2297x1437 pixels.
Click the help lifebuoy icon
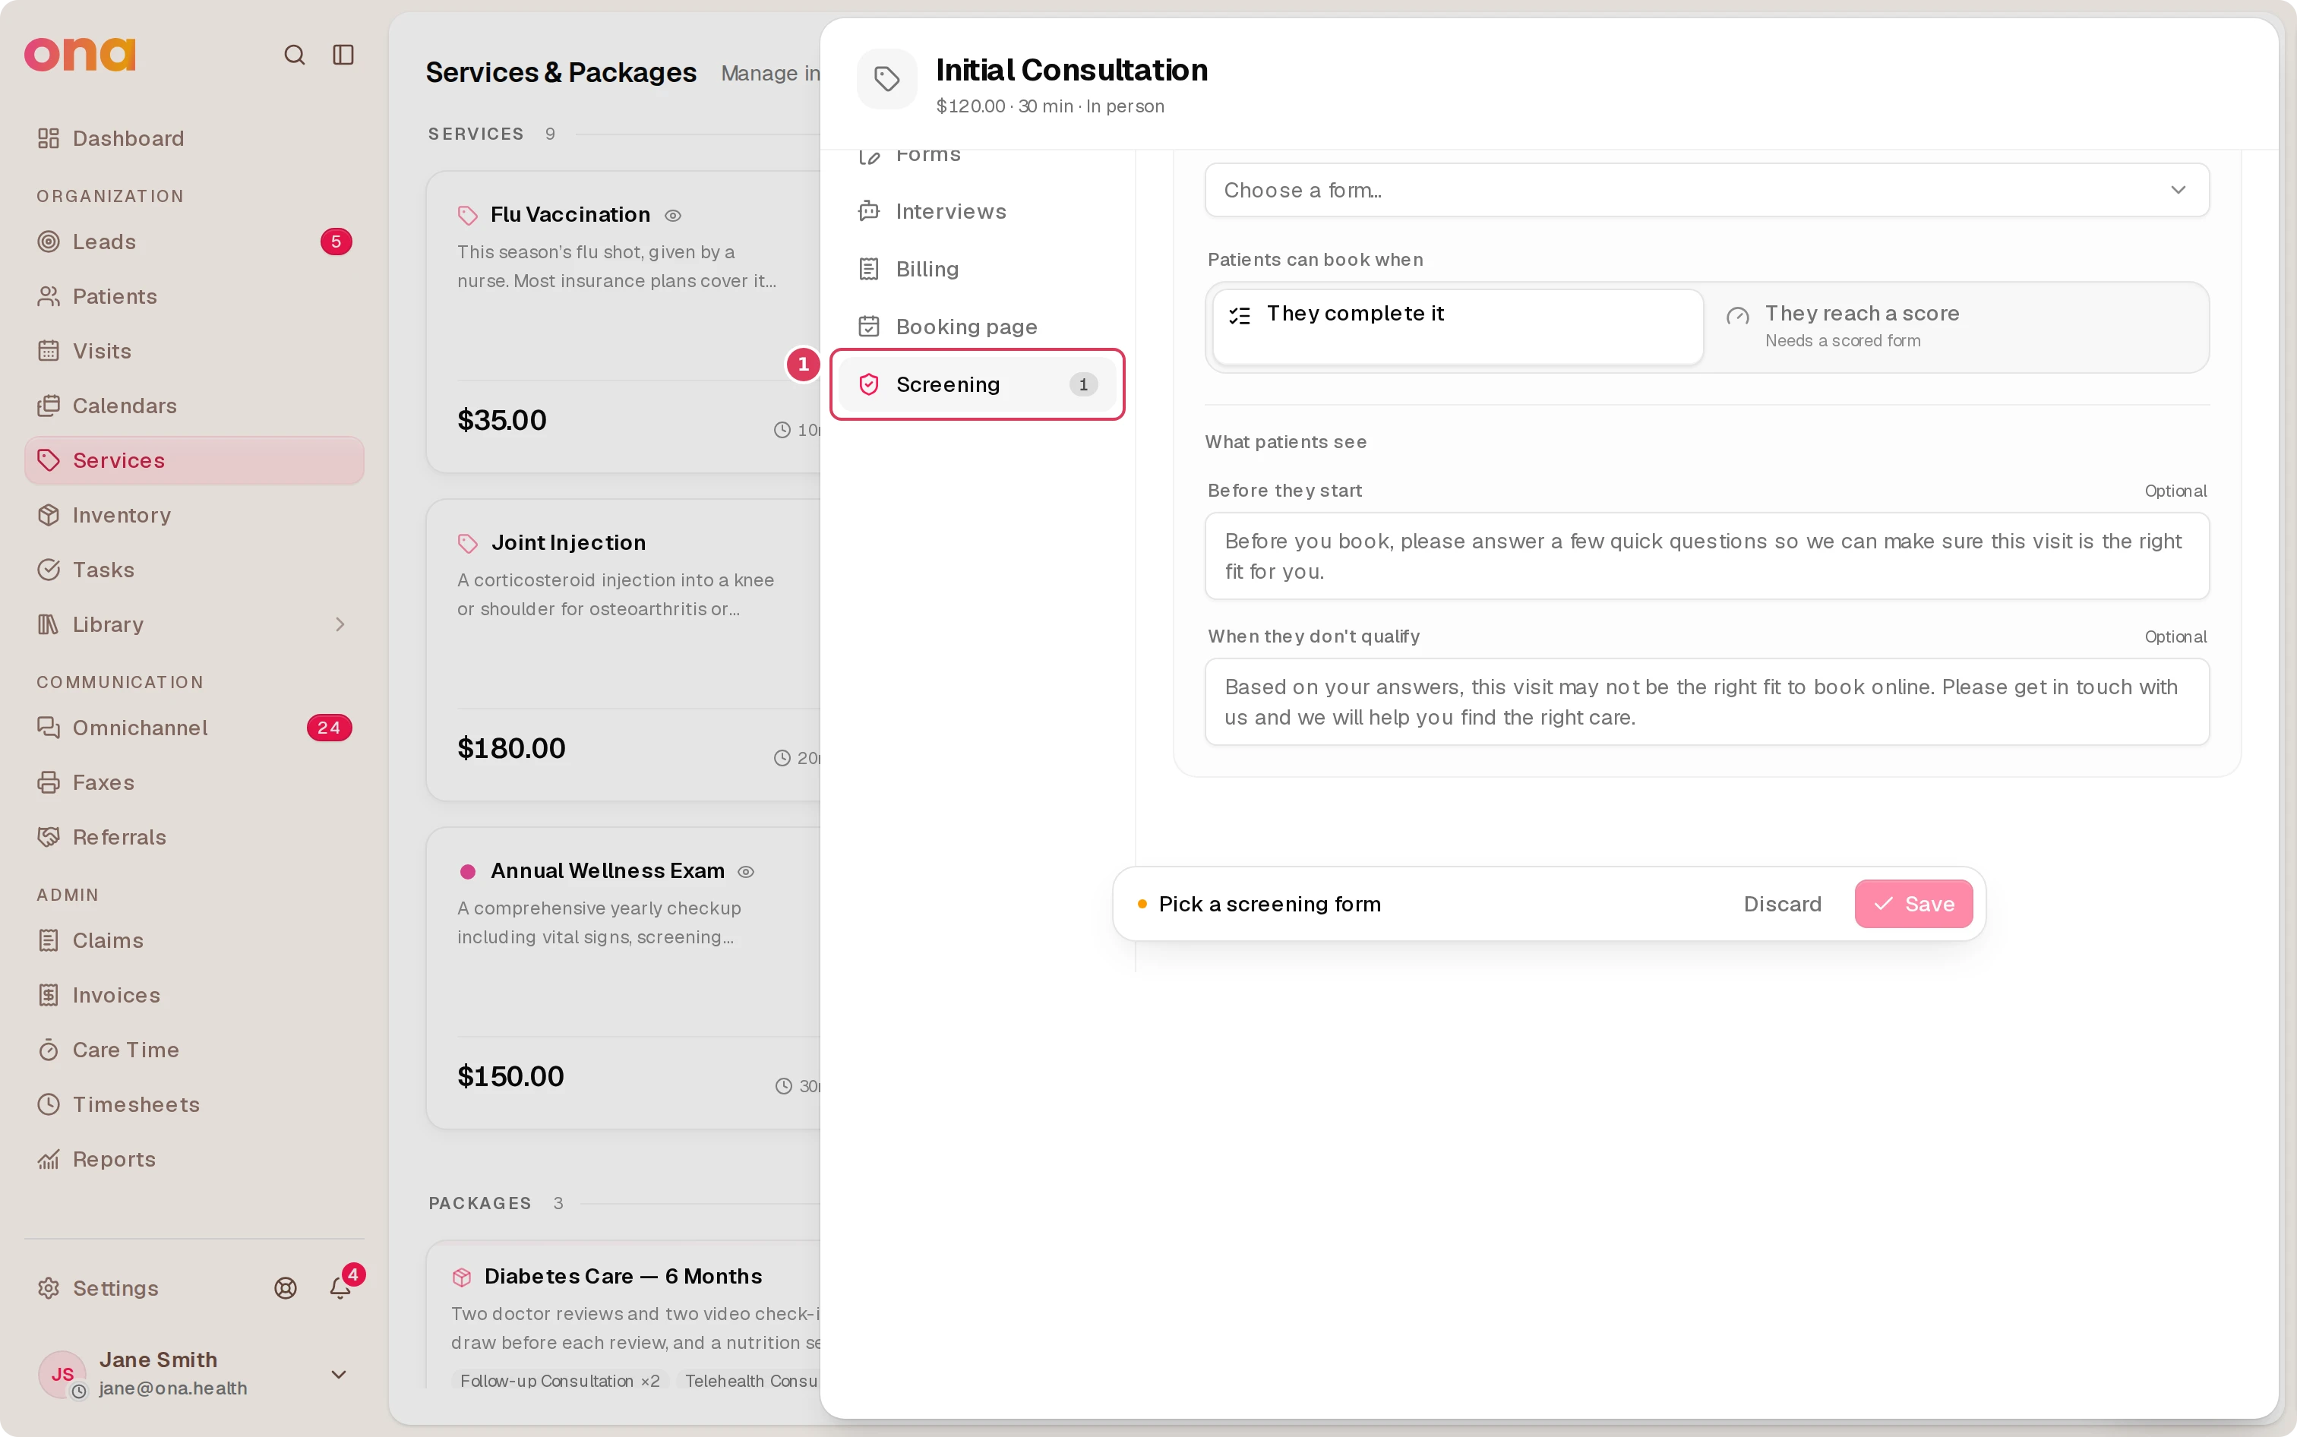click(x=285, y=1289)
